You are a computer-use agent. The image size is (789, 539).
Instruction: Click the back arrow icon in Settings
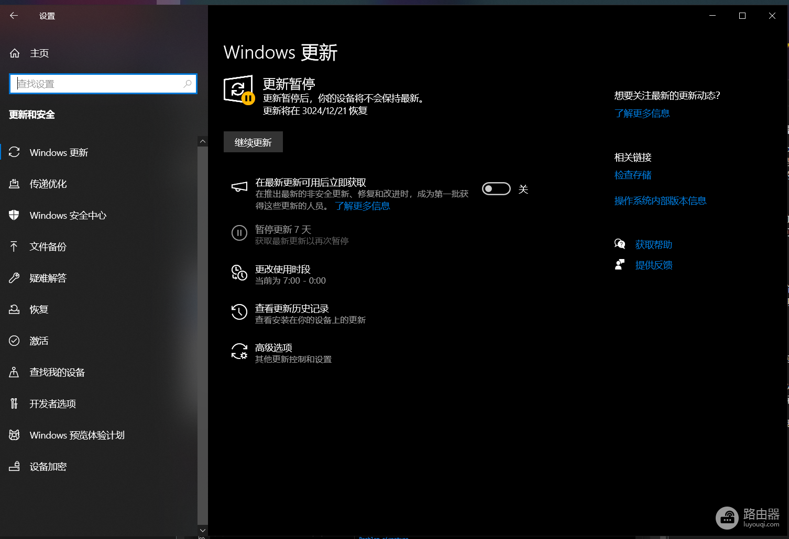pos(14,16)
